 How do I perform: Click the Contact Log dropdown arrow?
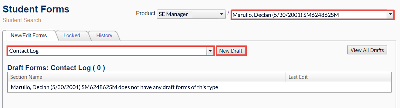pyautogui.click(x=210, y=51)
